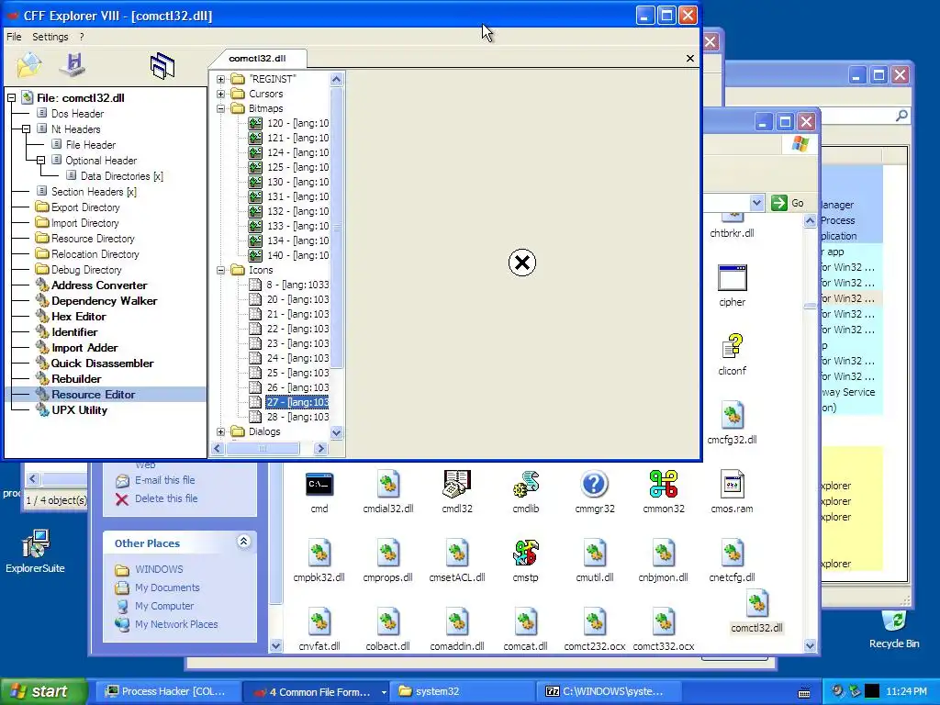Select bitmap resource 120
Image resolution: width=940 pixels, height=705 pixels.
[x=297, y=123]
